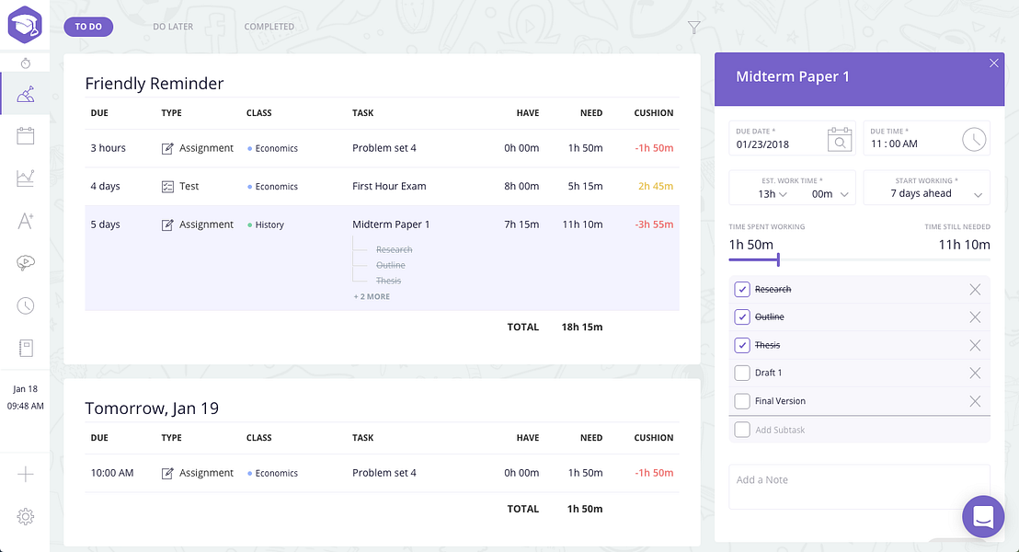Open the calendar icon in the sidebar
The width and height of the screenshot is (1019, 552).
[25, 135]
